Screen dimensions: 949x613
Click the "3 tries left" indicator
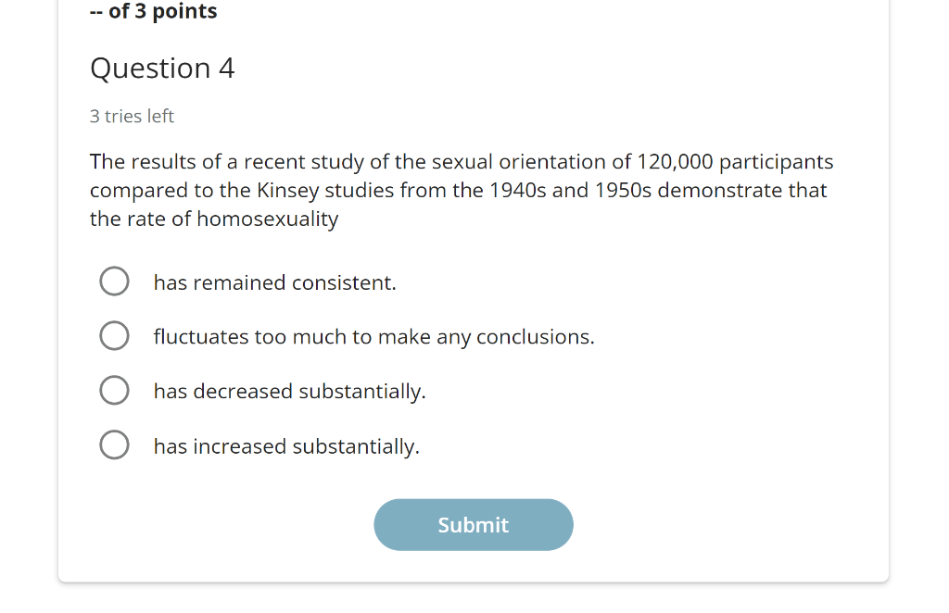(132, 117)
